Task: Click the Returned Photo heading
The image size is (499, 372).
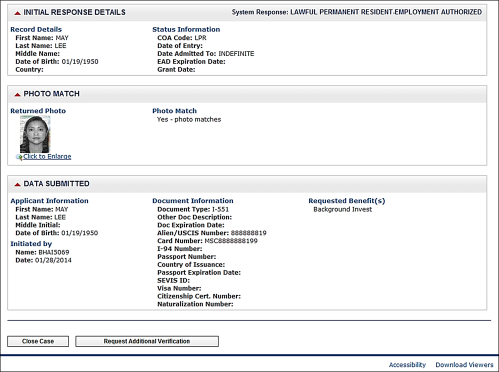Action: click(38, 110)
